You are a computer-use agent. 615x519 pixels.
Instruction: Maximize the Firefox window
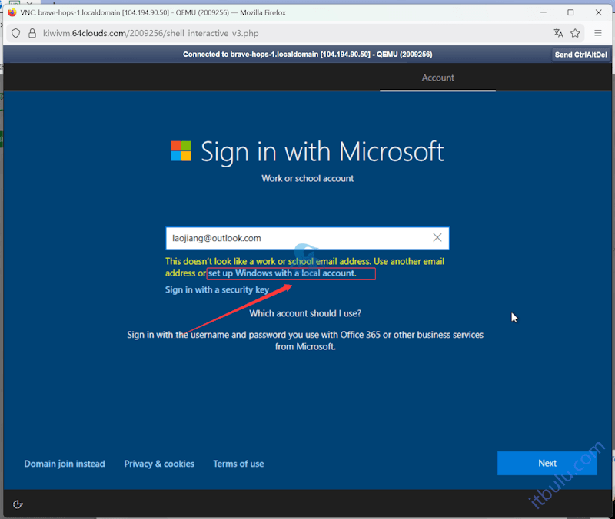point(570,12)
